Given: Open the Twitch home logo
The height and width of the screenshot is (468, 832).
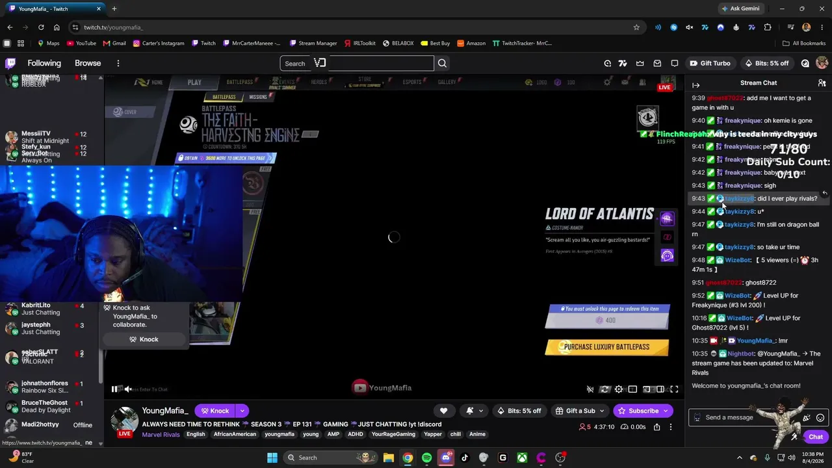Looking at the screenshot, I should point(10,63).
